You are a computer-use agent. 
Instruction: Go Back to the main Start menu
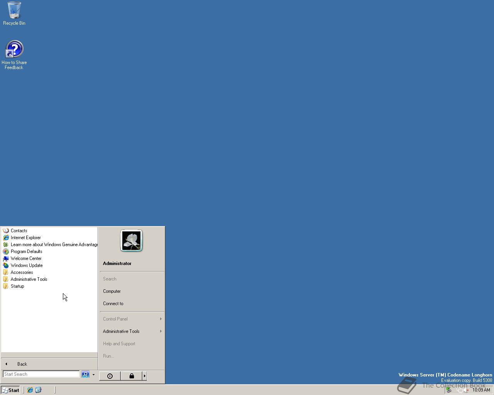[x=22, y=364]
